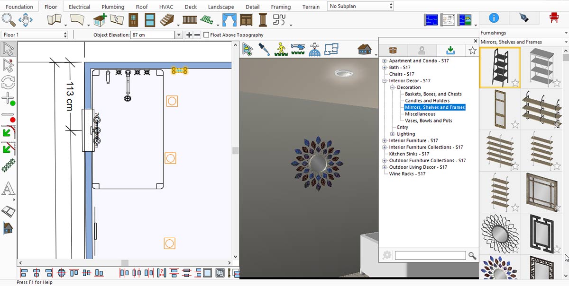The image size is (569, 286).
Task: Select the helicopter fly-around view icon
Action: point(297,49)
